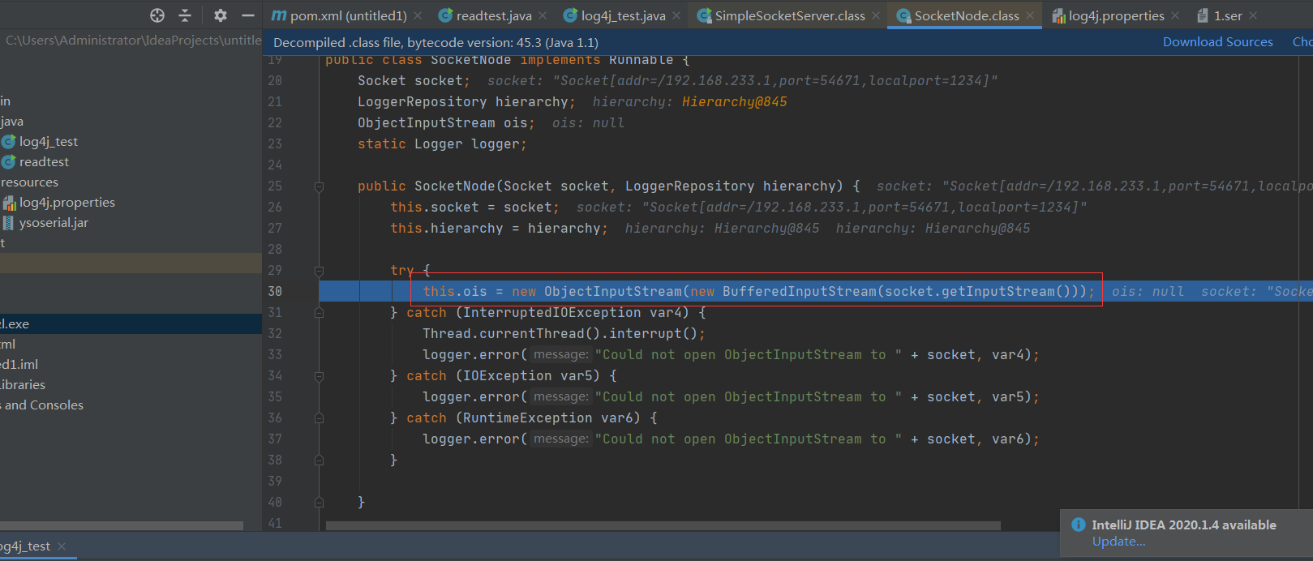1313x561 pixels.
Task: Close the 1.ser tab
Action: tap(1253, 15)
